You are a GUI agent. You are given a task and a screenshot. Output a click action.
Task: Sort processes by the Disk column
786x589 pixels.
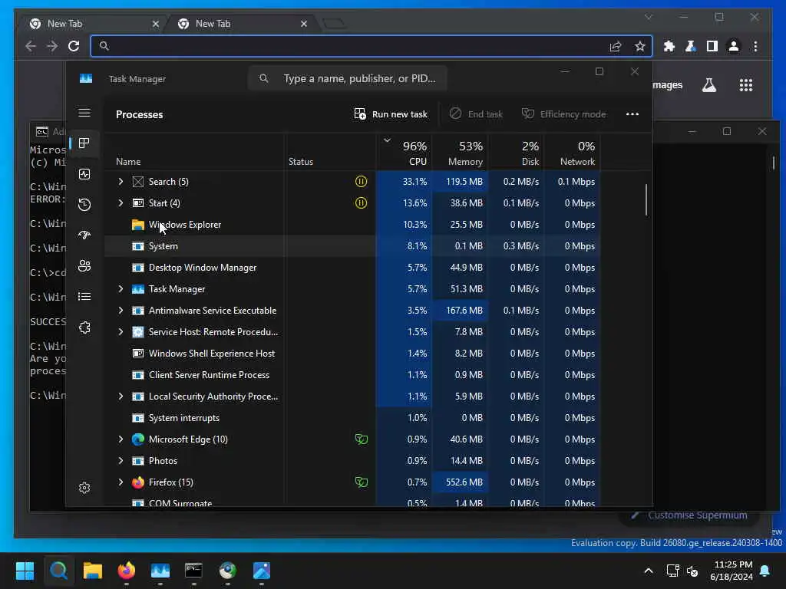point(516,153)
